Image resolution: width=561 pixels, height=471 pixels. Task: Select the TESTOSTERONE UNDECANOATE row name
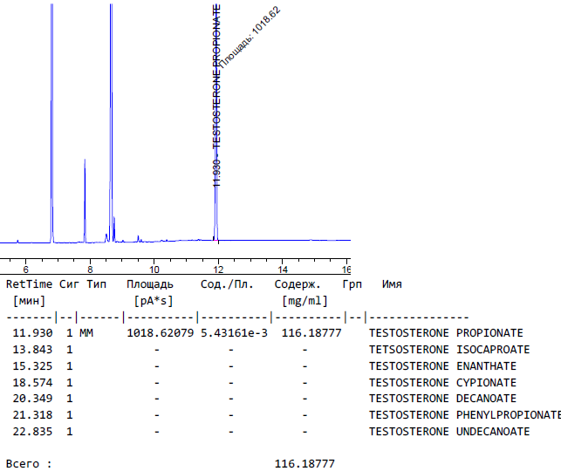point(448,432)
